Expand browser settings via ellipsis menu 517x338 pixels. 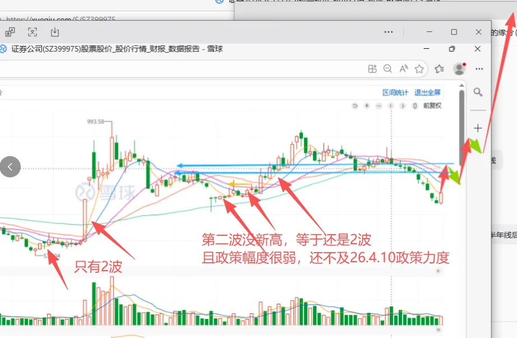(479, 68)
